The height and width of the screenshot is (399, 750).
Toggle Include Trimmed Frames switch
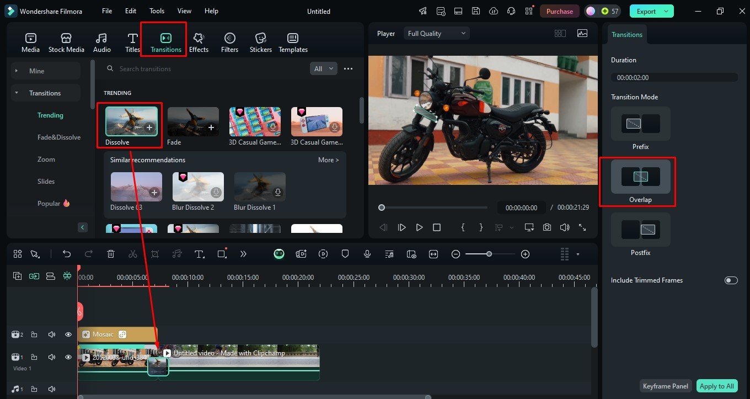pos(731,280)
